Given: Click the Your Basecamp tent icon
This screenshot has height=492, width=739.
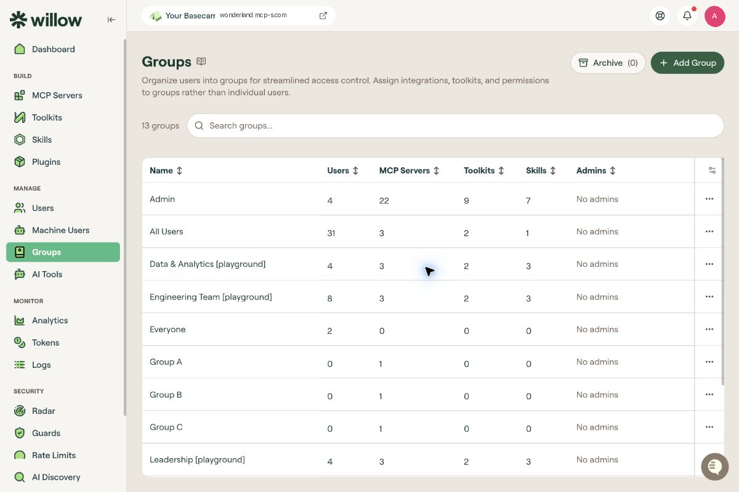Looking at the screenshot, I should click(156, 16).
